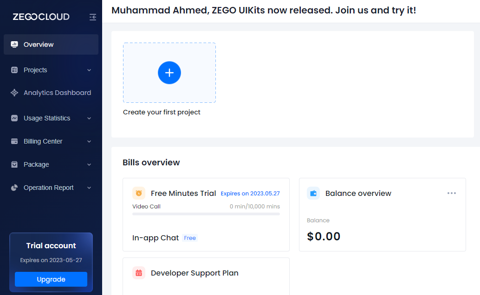480x295 pixels.
Task: Click the Analytics Dashboard sidebar icon
Action: point(14,93)
